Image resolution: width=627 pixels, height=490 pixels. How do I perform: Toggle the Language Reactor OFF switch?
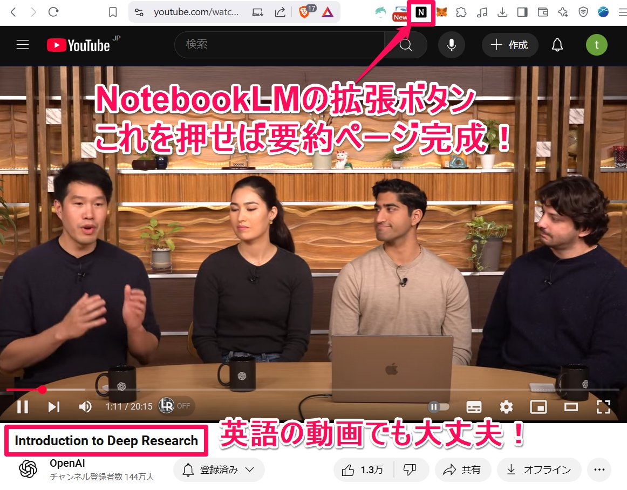[x=176, y=406]
